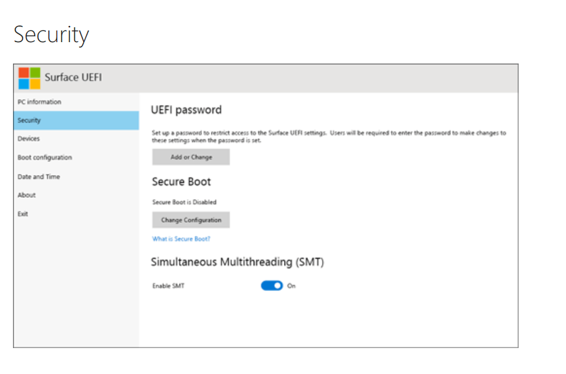Viewport: 566px width, 374px height.
Task: Click the Microsoft four-color logo
Action: pos(29,78)
